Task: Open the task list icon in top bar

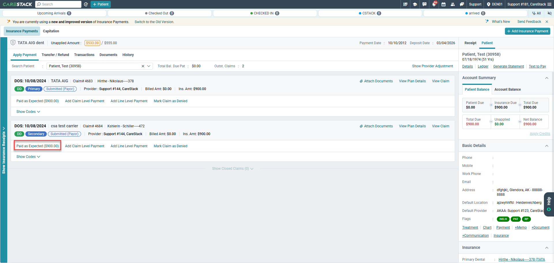Action: pos(405,4)
